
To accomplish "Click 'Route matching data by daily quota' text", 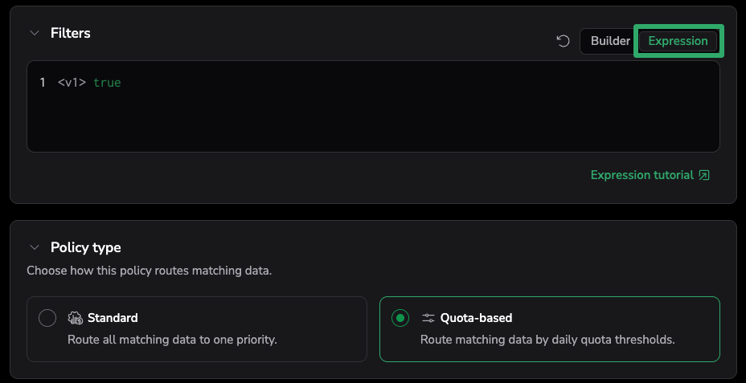I will point(547,340).
